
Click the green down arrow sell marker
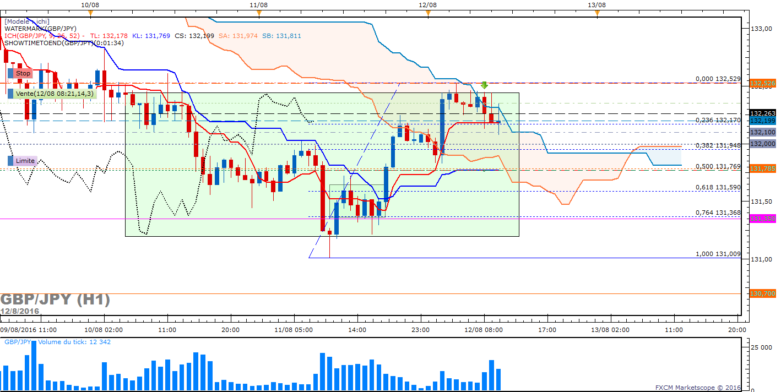tap(484, 85)
